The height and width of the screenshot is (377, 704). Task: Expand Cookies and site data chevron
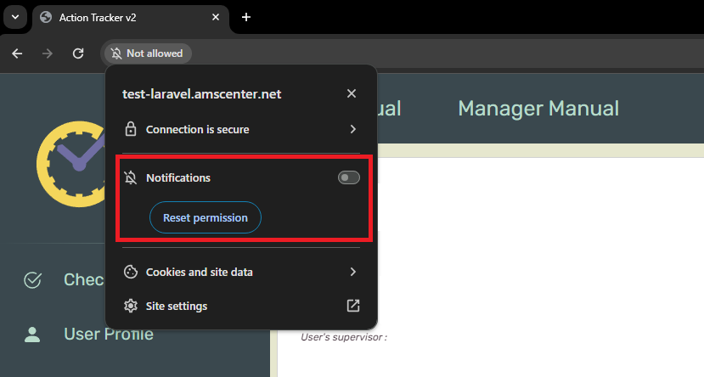352,273
